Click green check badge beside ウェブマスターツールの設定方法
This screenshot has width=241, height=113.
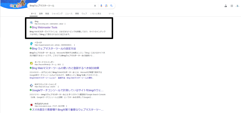click(31, 48)
